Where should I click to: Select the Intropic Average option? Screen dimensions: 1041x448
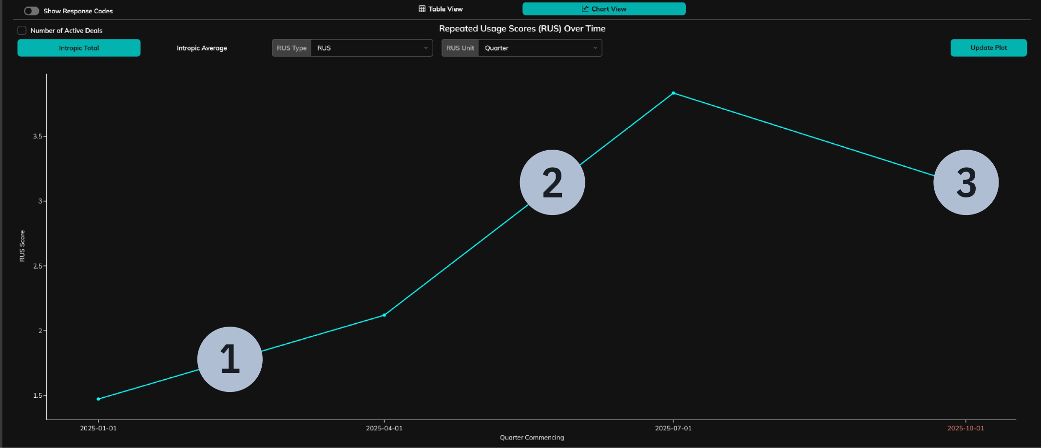[202, 48]
